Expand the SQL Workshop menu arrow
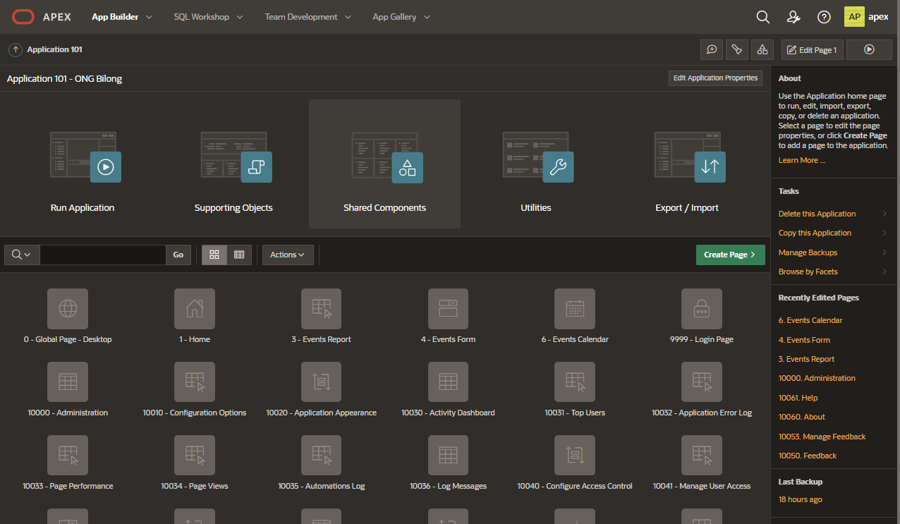Screen dimensions: 900x524 (x=240, y=17)
